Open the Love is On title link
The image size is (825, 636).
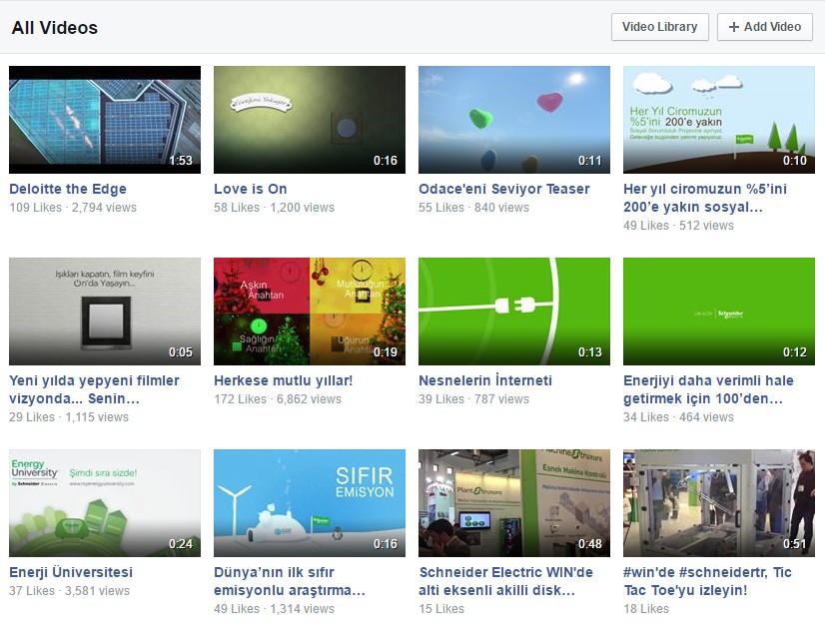pyautogui.click(x=251, y=189)
